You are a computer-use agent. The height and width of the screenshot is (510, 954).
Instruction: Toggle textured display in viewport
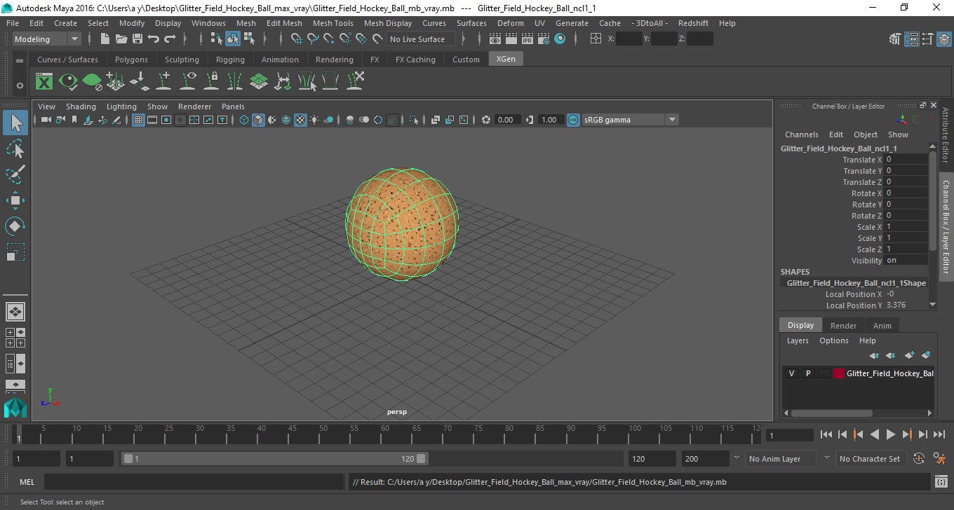click(x=300, y=120)
